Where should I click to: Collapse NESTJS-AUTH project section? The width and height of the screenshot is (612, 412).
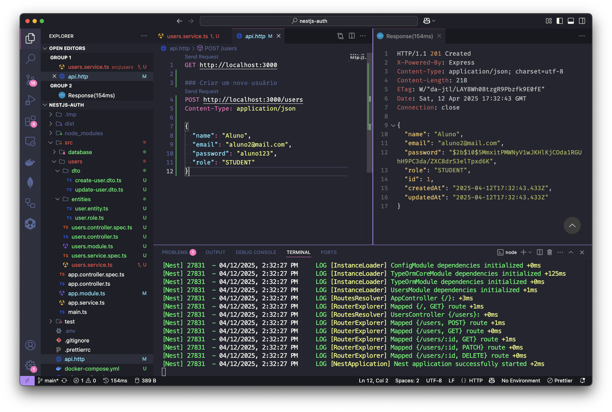(x=45, y=105)
